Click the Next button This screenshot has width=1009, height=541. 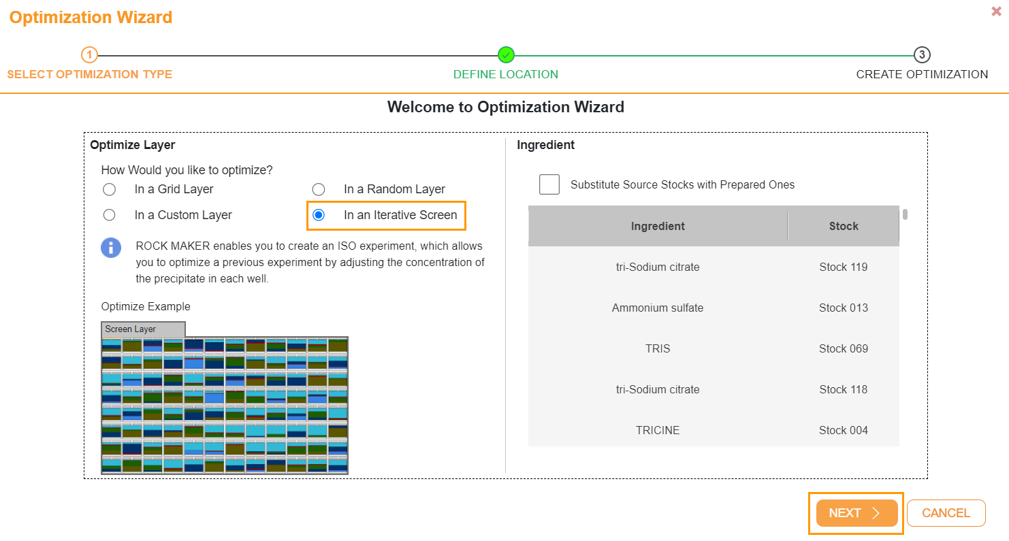pos(856,513)
